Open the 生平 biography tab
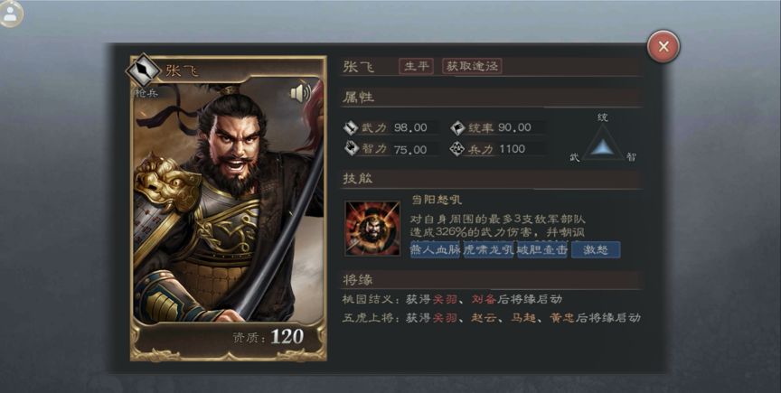Viewport: 781px width, 393px height. [416, 66]
